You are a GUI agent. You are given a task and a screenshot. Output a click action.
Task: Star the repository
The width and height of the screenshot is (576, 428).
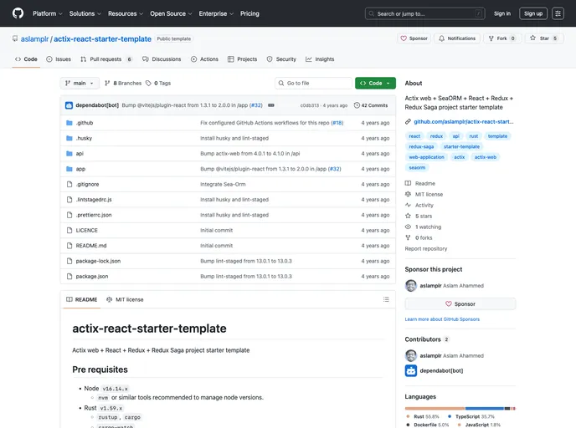[x=544, y=38]
